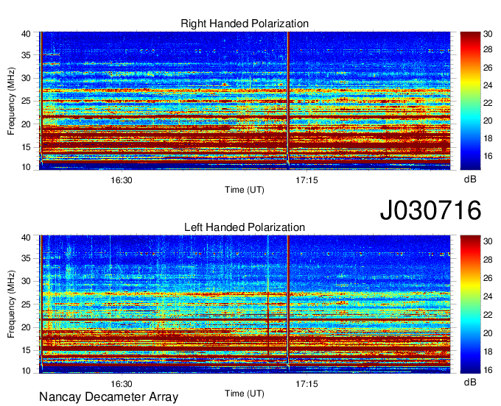The height and width of the screenshot is (406, 501).
Task: Click the 18 value on Left Handed colorbar
Action: point(488,352)
